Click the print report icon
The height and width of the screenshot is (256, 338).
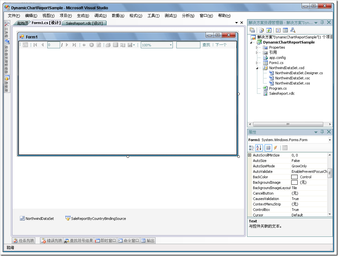[x=108, y=45]
